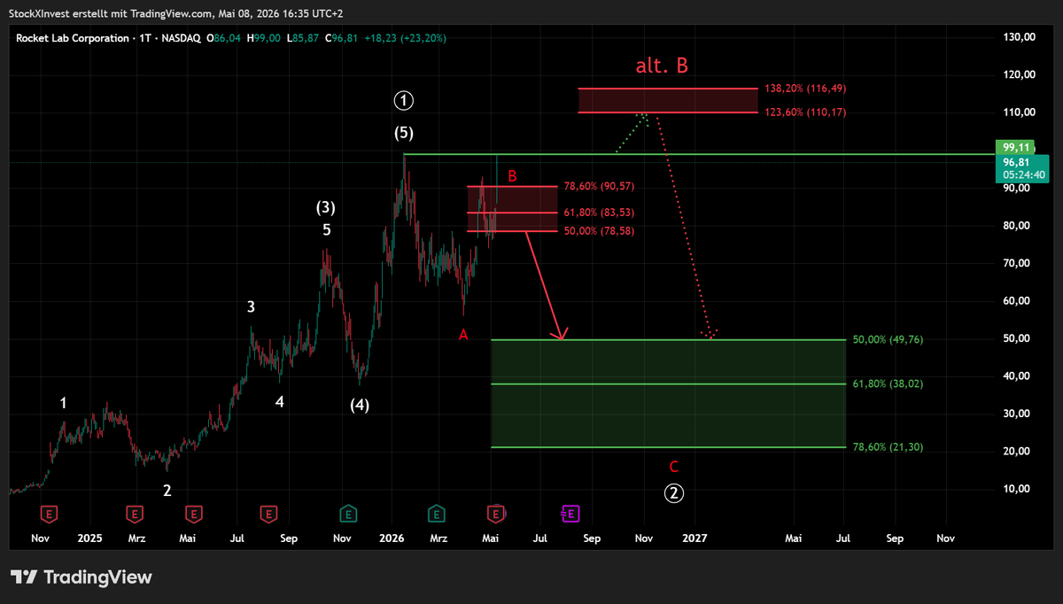Select the circled 1 wave label
The height and width of the screenshot is (604, 1063).
click(404, 100)
